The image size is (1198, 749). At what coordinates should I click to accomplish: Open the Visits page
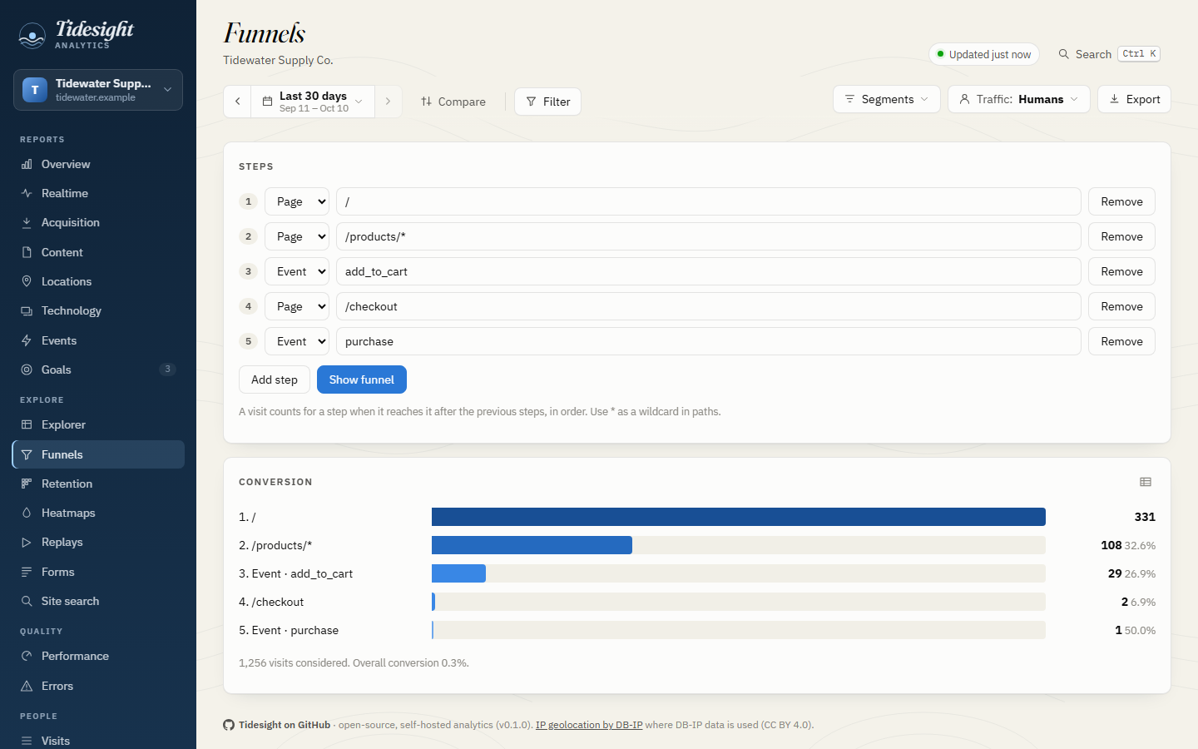point(98,740)
